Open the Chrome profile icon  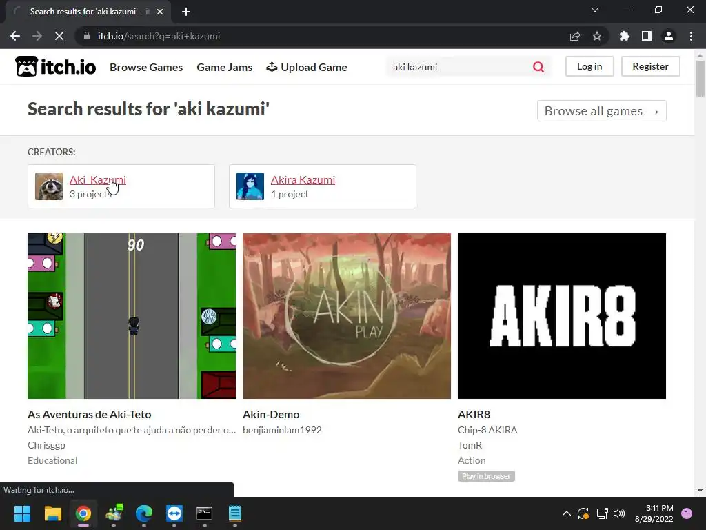(669, 36)
